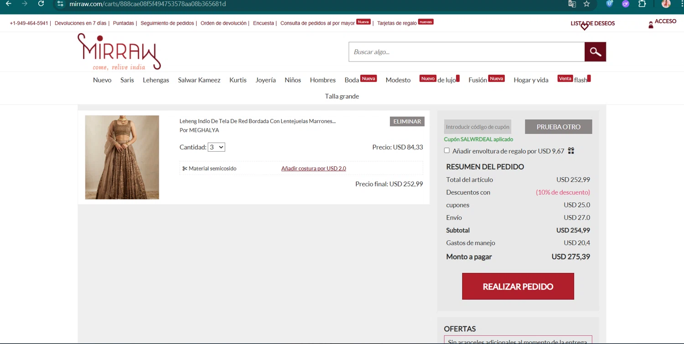Click the OFERTAS heading
684x344 pixels.
point(460,329)
